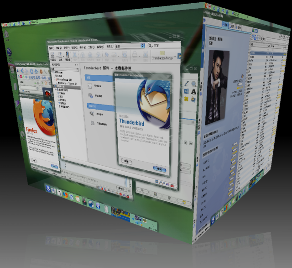This screenshot has height=268, width=292.
Task: Click the Address Book icon in Thunderbird's toolbar
Action: tap(68, 55)
